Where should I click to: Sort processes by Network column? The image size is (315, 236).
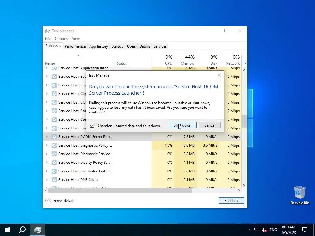(230, 60)
